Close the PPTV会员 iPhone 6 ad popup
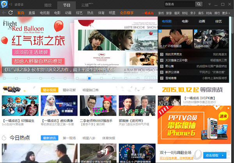Screen dimensions: 234x163 tap(228, 108)
